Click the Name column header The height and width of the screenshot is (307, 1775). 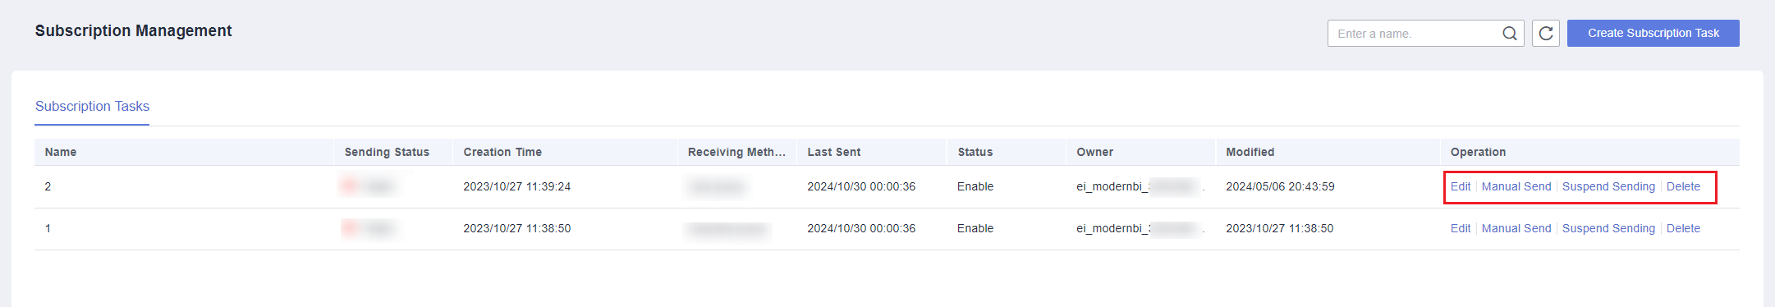point(61,152)
